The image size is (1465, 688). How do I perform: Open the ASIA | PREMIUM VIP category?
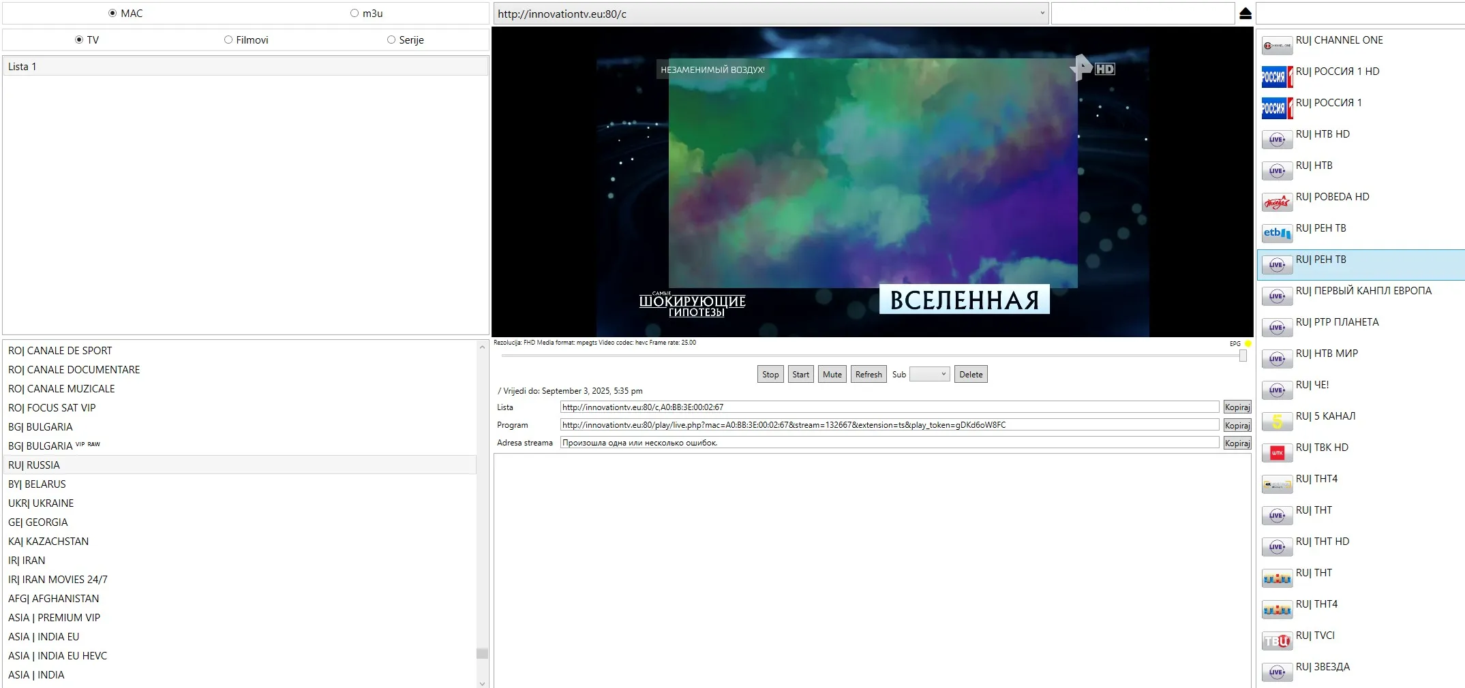(x=240, y=617)
